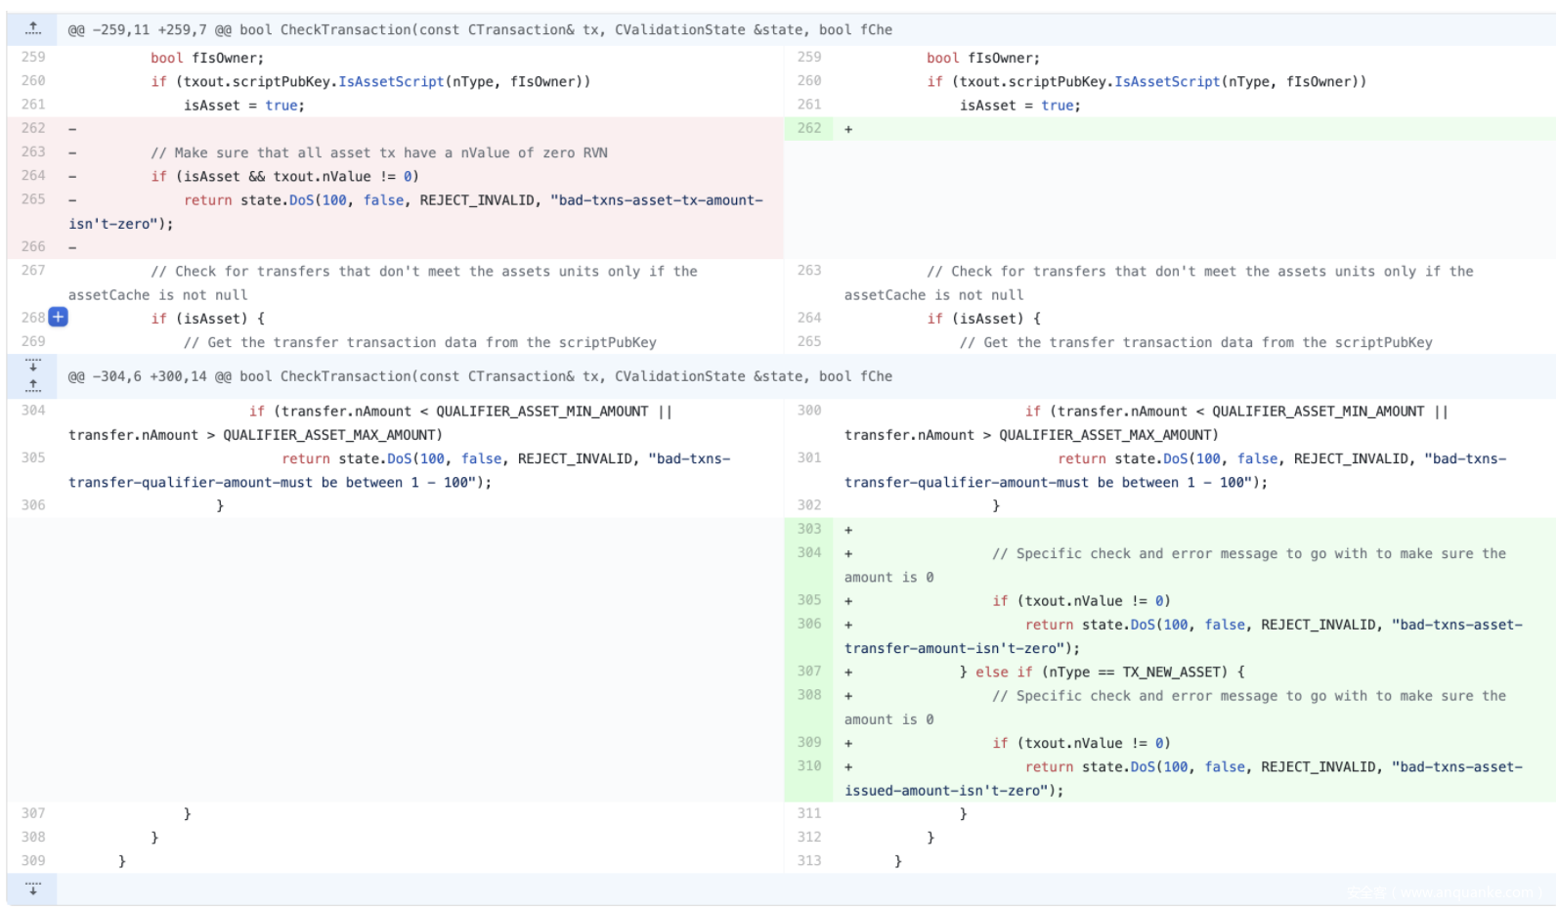Click IsAssetScript in the old-file pane

pos(391,82)
